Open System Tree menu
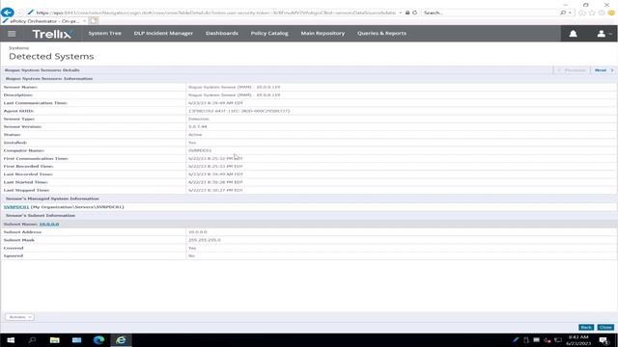Image resolution: width=618 pixels, height=347 pixels. click(x=105, y=34)
